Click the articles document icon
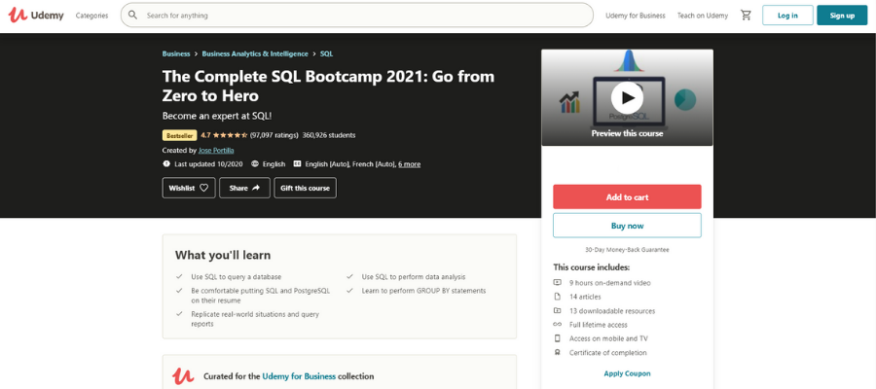 (557, 297)
